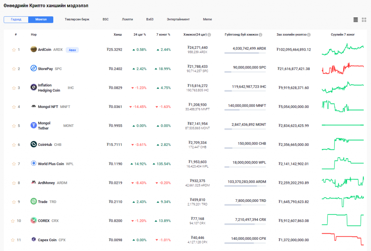Click the Mongol NFT logo icon
Viewport: 371px width, 251px height.
point(34,107)
